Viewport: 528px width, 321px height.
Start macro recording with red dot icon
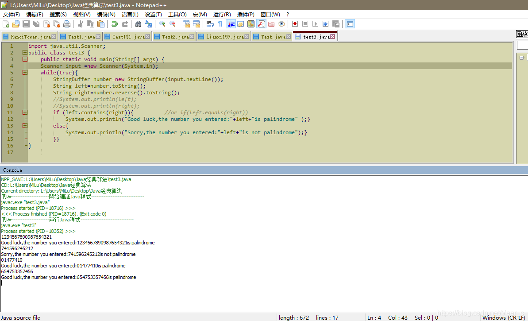[295, 24]
